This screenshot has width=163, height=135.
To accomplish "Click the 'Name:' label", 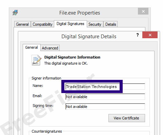I will click(38, 86).
